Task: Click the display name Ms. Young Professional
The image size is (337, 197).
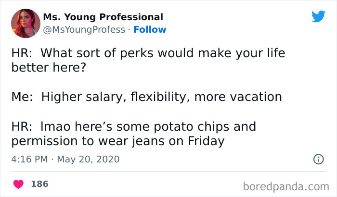Action: [103, 17]
